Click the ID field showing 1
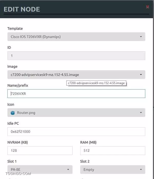The width and height of the screenshot is (154, 179). coord(76,56)
